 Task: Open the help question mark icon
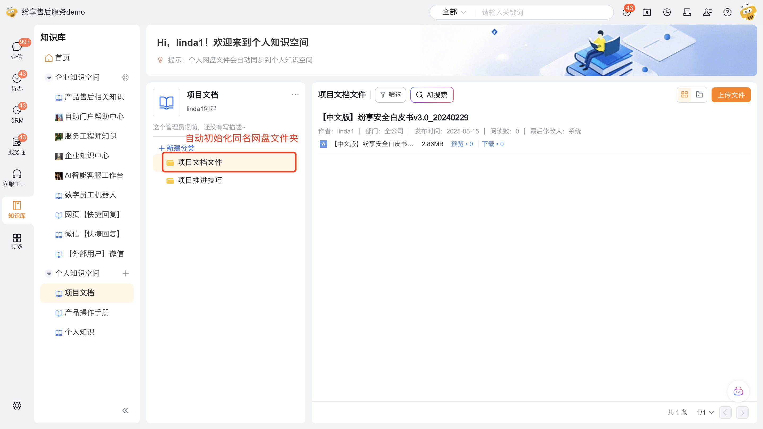[x=727, y=12]
